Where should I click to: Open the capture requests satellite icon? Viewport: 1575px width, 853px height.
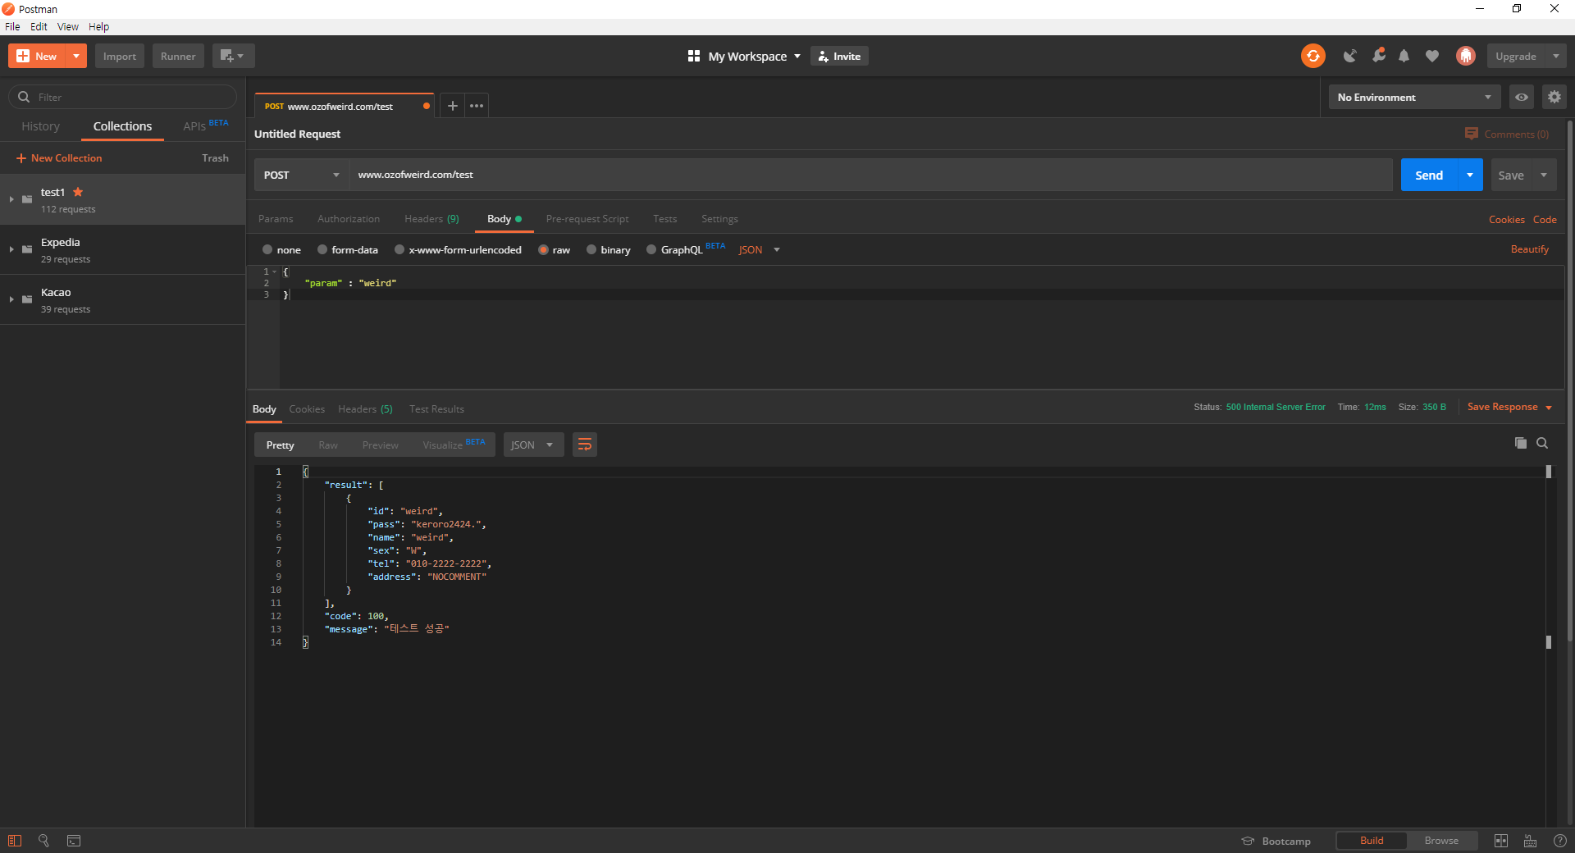(x=1349, y=56)
